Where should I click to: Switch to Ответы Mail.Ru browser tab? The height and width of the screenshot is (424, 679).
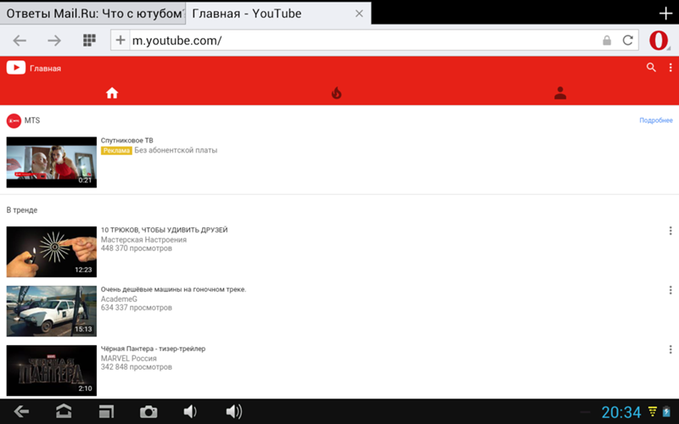point(92,14)
